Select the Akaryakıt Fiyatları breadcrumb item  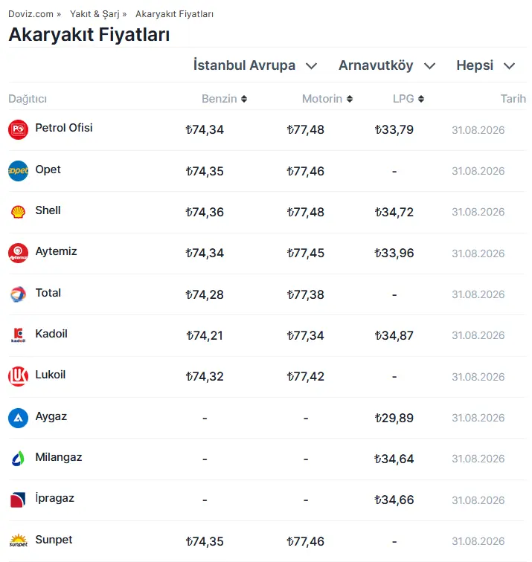coord(174,14)
